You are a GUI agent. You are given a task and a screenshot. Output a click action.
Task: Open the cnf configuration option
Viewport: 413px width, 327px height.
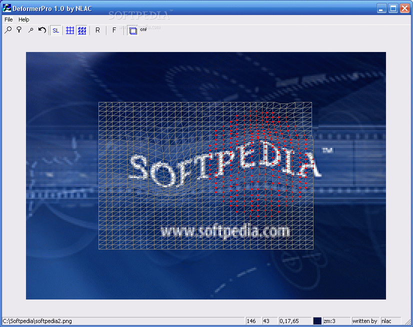(x=143, y=29)
